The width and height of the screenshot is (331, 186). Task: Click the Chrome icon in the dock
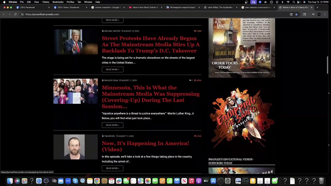tap(97, 181)
